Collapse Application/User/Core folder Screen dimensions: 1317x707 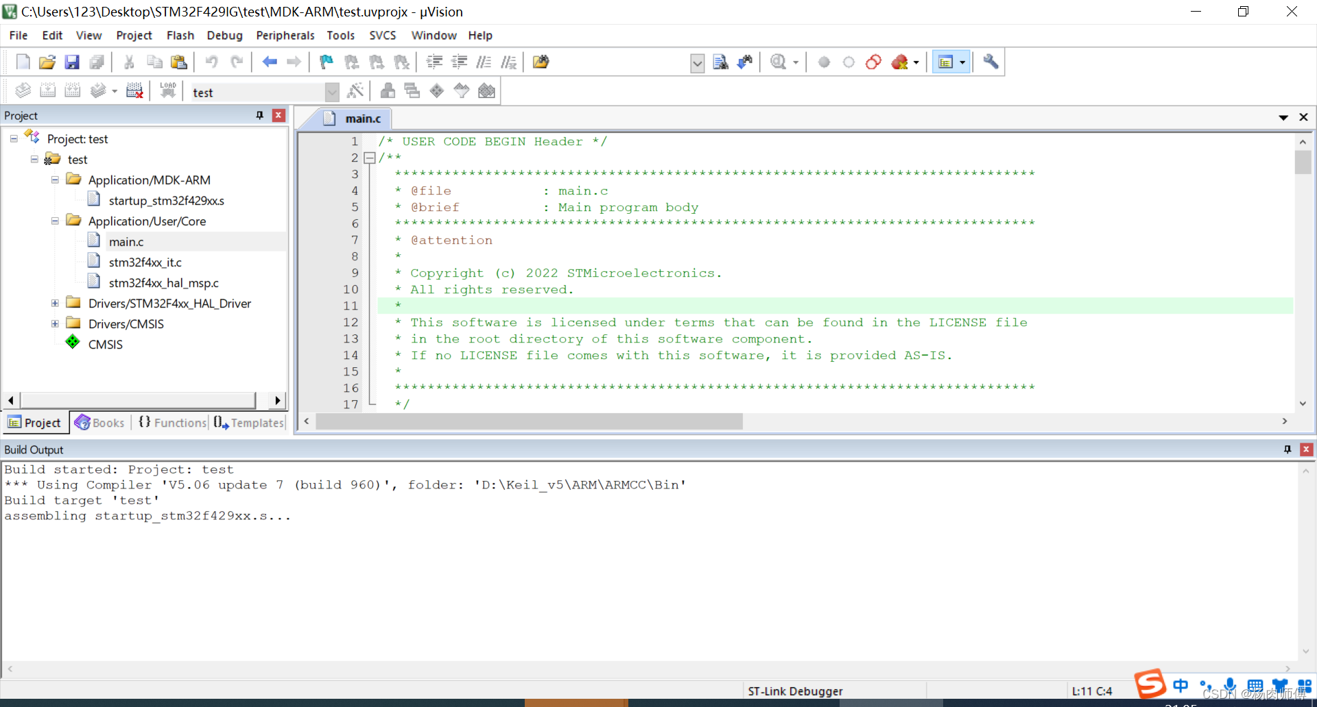[x=55, y=221]
